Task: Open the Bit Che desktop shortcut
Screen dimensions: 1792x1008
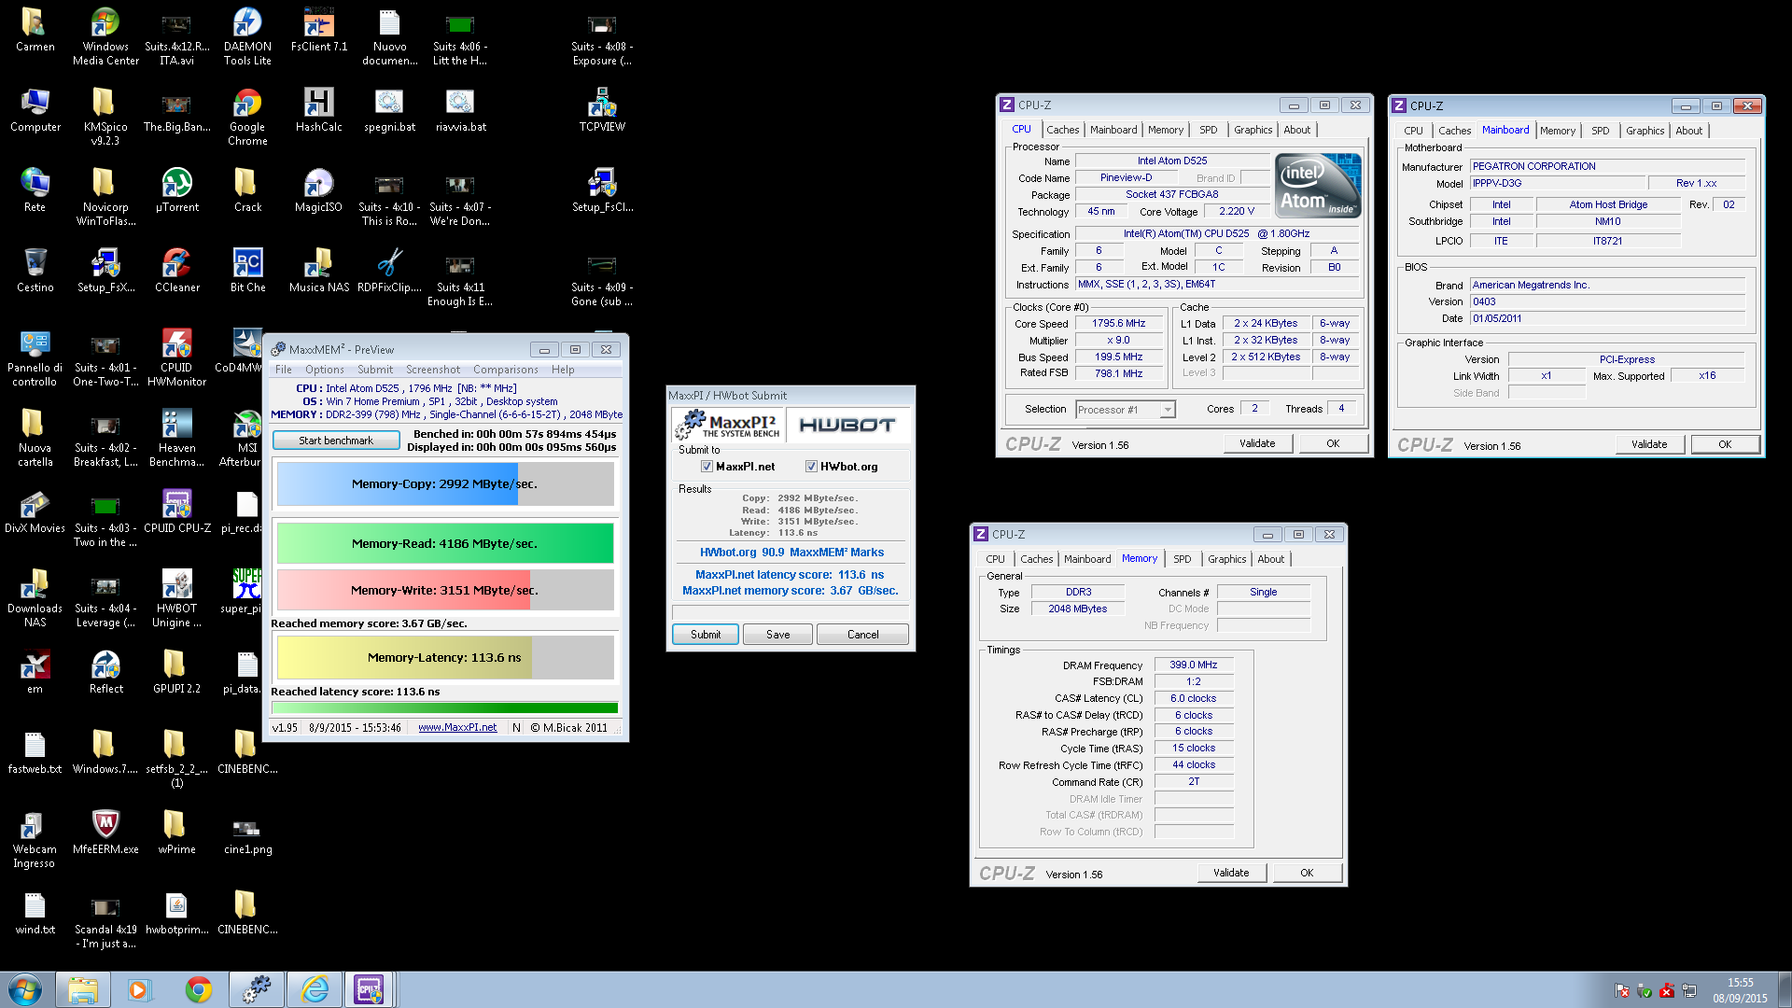Action: pyautogui.click(x=247, y=271)
